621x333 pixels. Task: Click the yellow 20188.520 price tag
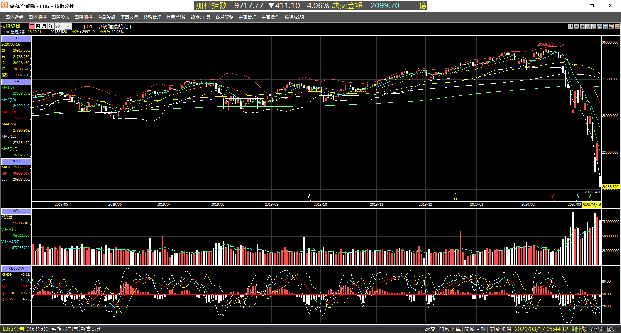point(610,187)
